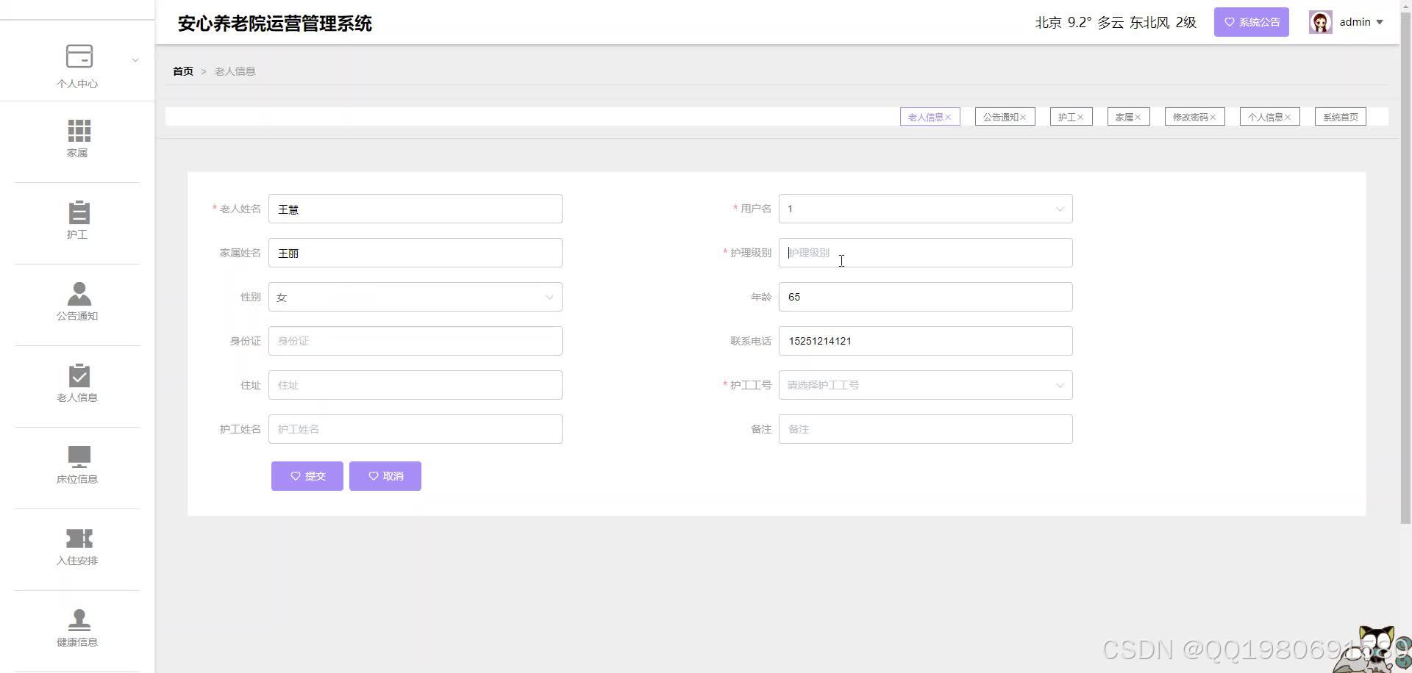Screen dimensions: 1412x673
Task: Click the 家属姓名 input field
Action: [x=416, y=253]
